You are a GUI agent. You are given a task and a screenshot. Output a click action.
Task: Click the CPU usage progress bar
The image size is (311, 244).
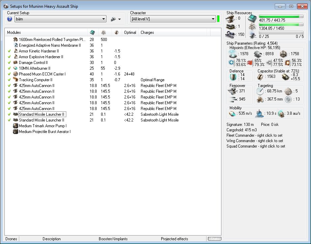click(x=281, y=16)
